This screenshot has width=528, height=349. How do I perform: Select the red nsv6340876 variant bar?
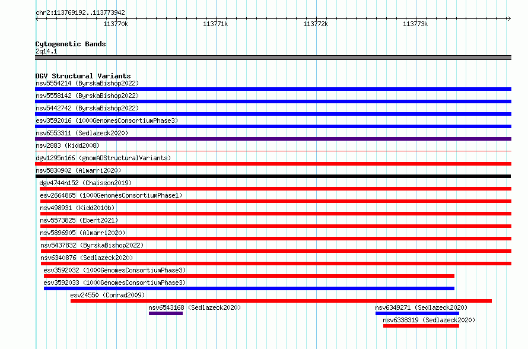click(x=276, y=264)
